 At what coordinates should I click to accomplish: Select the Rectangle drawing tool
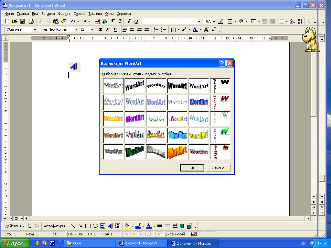(88, 226)
